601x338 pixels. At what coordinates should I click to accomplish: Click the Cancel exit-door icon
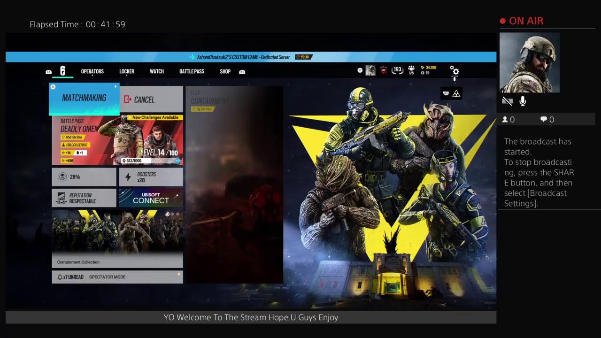pos(128,100)
